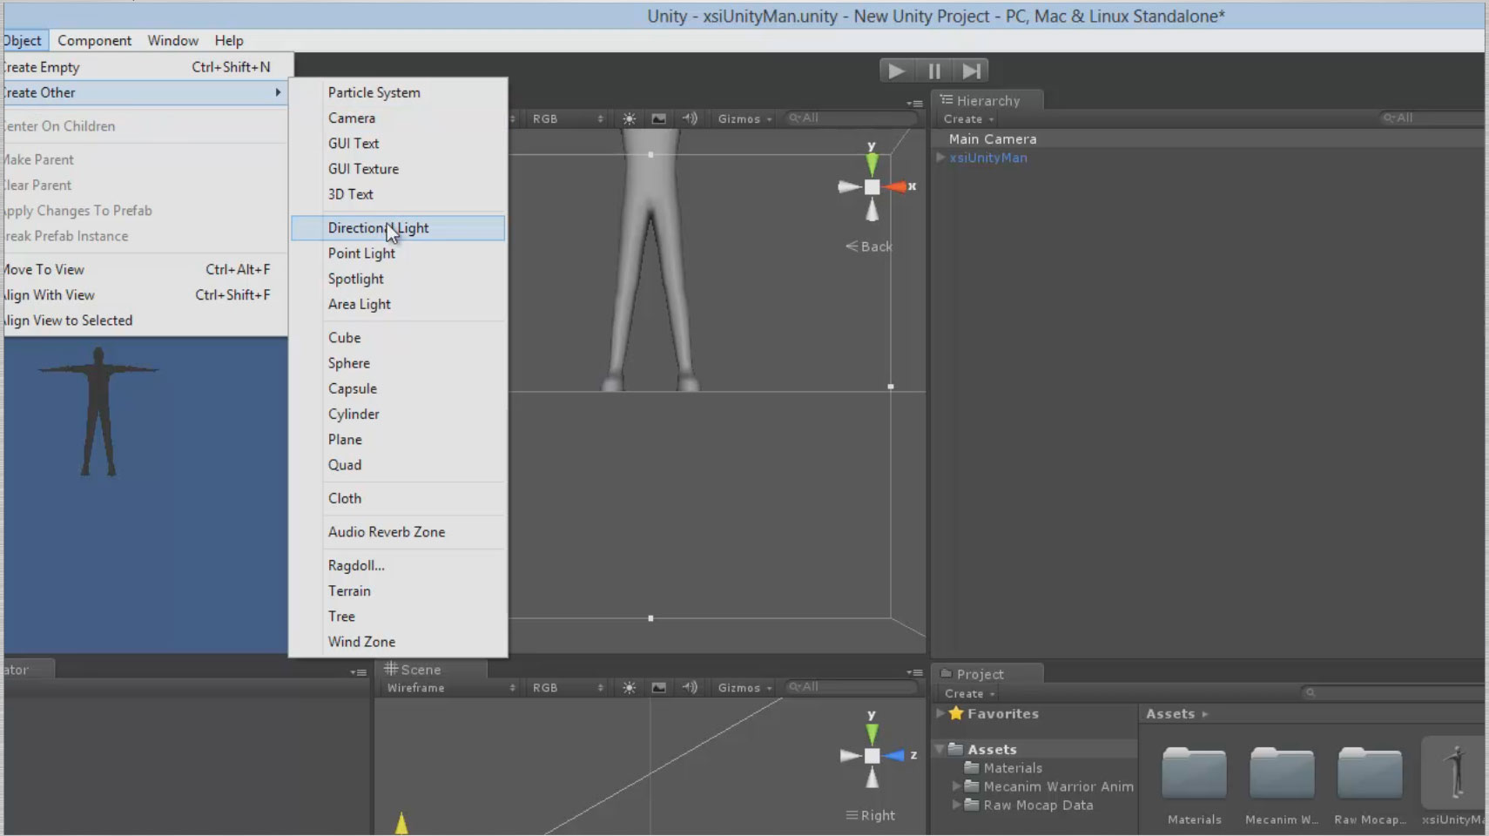Select Create Empty menu entry

pyautogui.click(x=145, y=67)
